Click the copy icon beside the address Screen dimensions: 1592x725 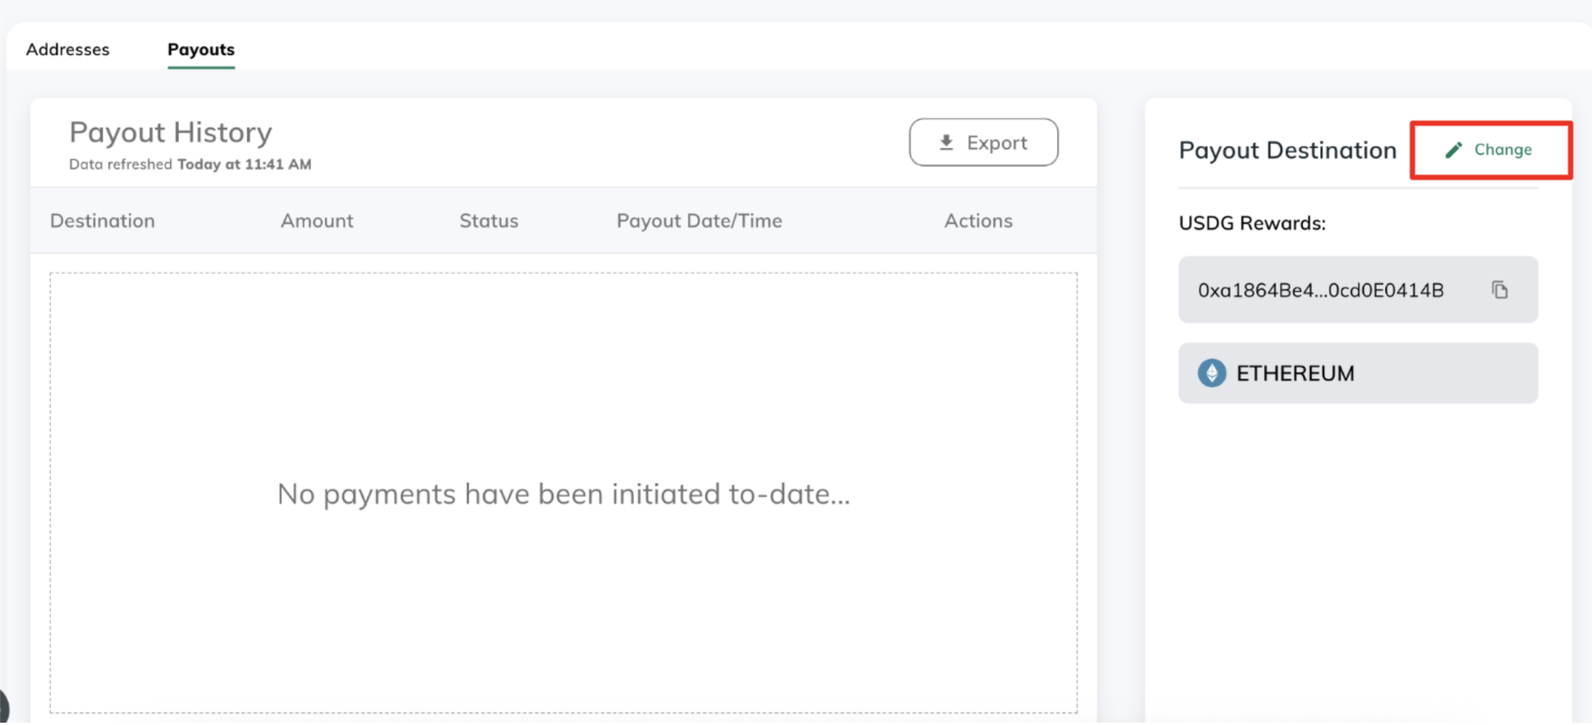(x=1501, y=290)
